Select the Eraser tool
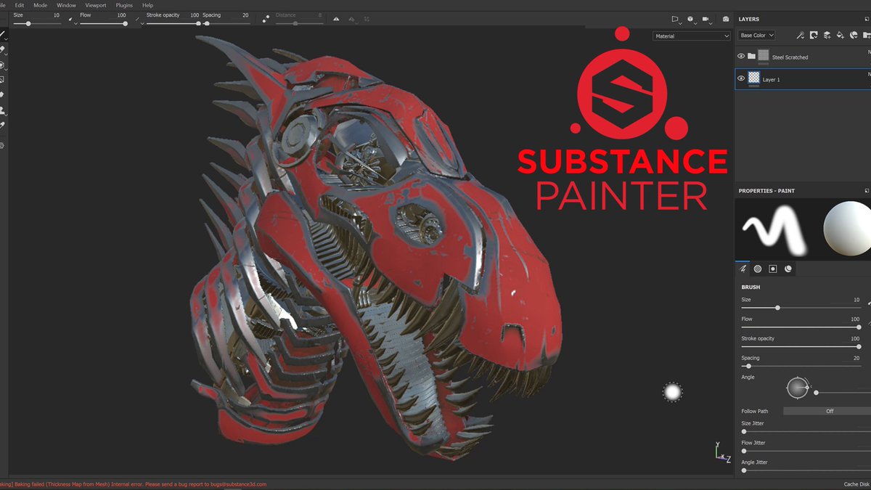This screenshot has width=871, height=490. coord(2,49)
